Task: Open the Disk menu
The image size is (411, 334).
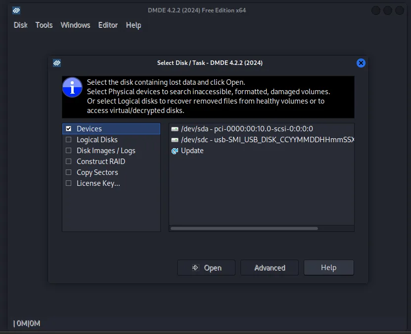Action: click(20, 25)
